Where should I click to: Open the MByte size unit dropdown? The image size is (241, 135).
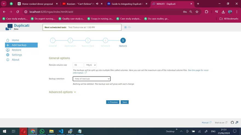90,65
